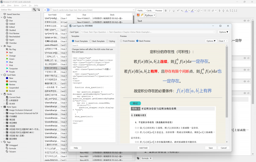Toggle cards/notes switch in the Browse window
Image resolution: width=256 pixels, height=162 pixels.
47,10
